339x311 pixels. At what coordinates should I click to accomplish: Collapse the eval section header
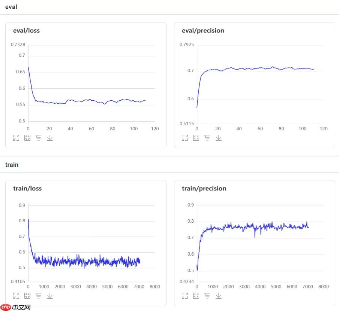(11, 7)
